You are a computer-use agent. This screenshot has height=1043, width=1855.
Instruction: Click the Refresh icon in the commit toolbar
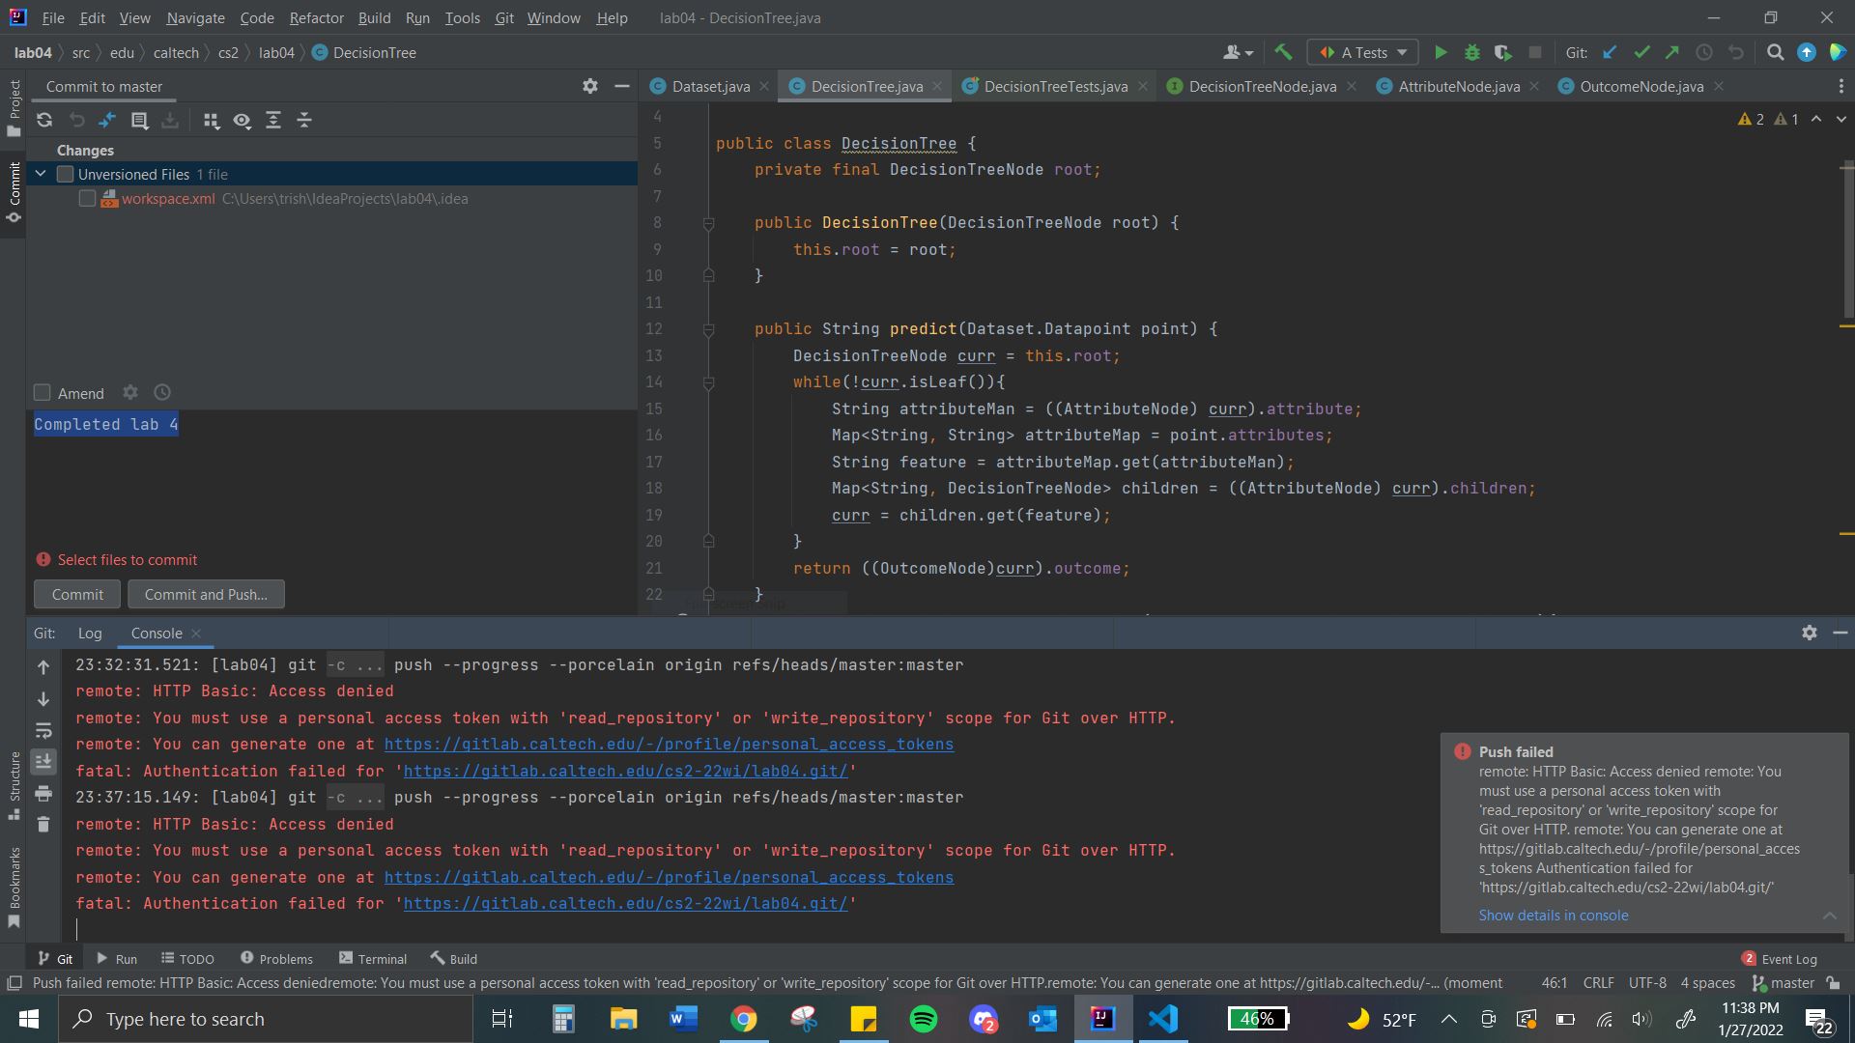click(x=44, y=121)
